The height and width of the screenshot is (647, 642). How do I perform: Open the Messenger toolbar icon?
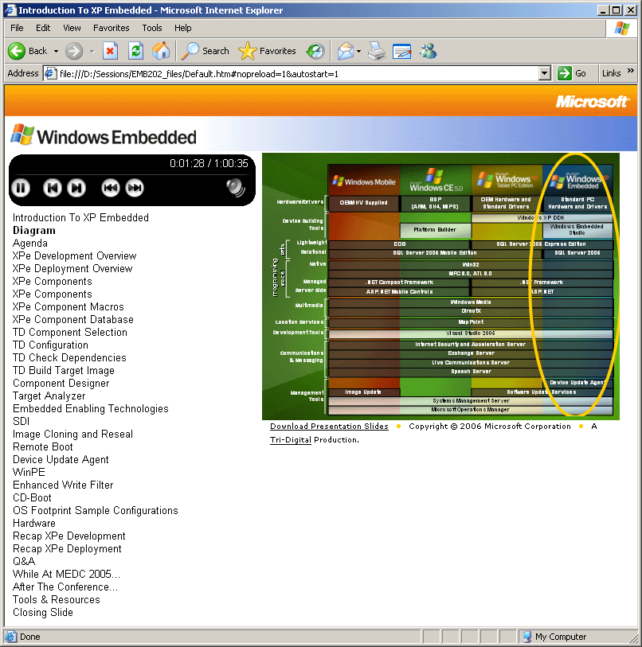pyautogui.click(x=428, y=51)
